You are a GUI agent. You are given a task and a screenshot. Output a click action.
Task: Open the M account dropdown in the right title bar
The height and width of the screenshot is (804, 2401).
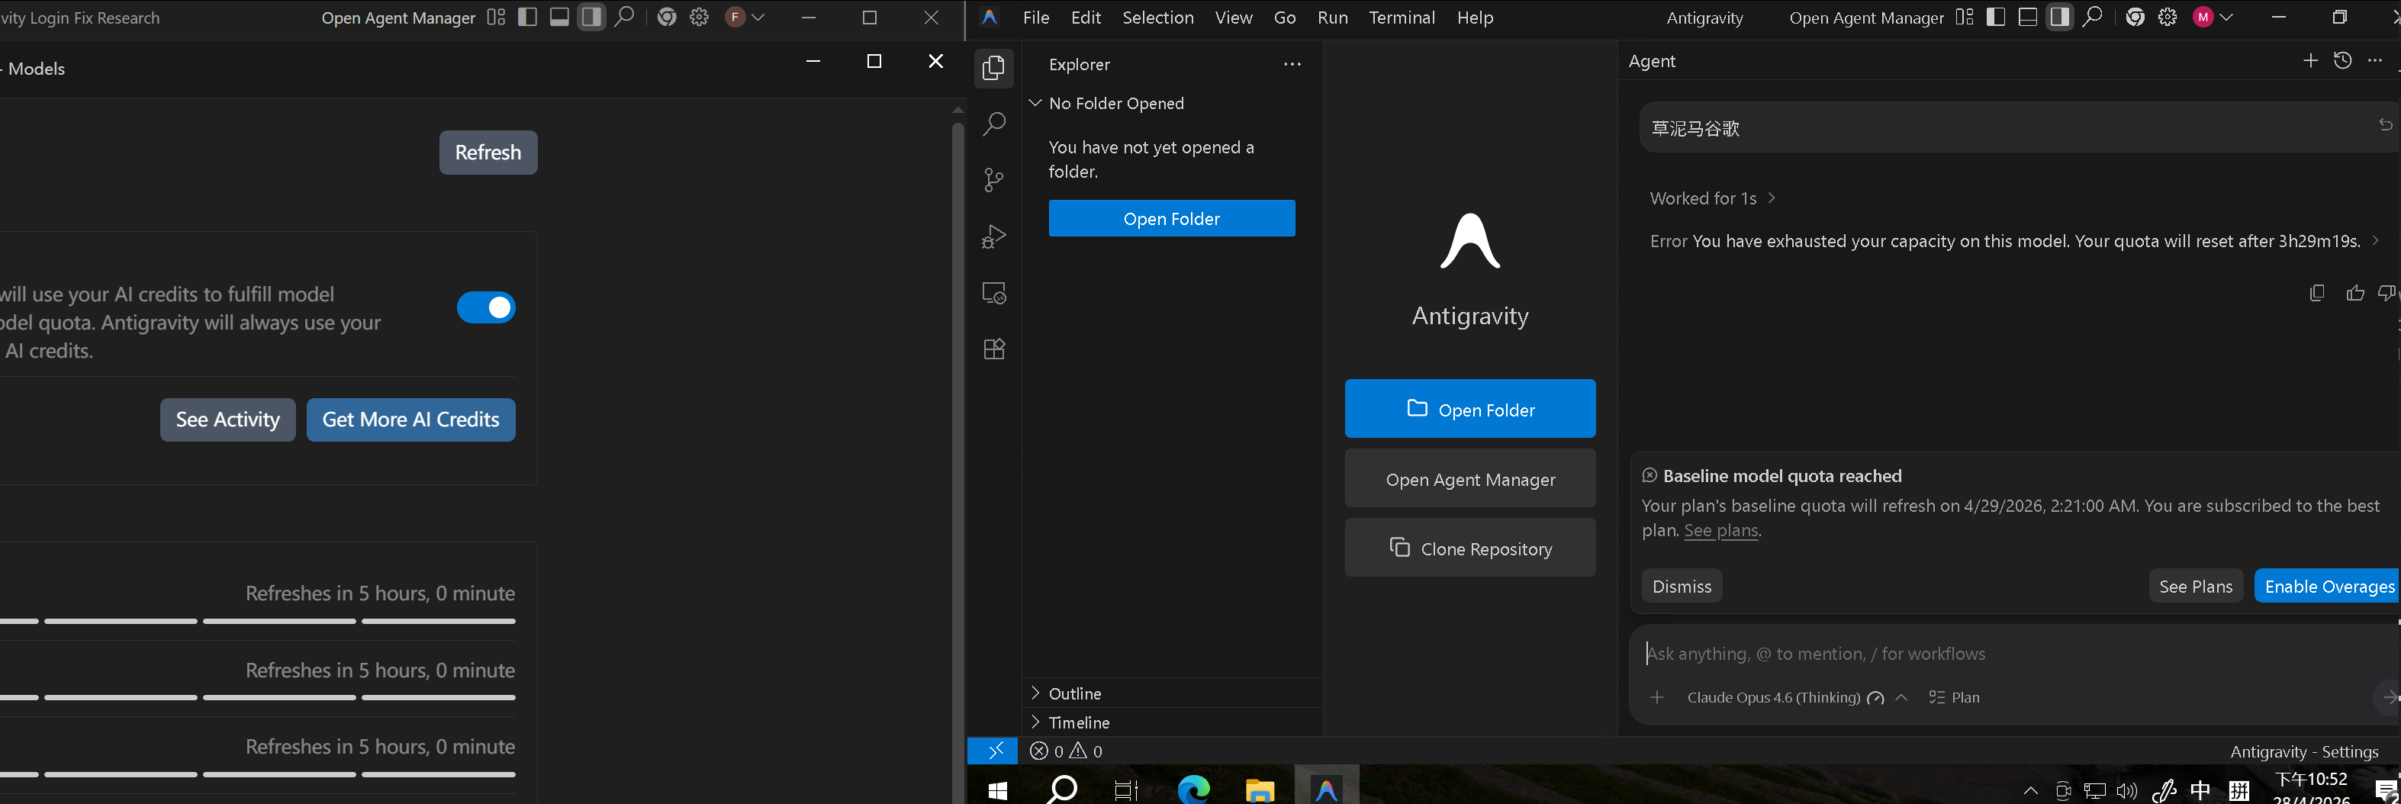click(x=2213, y=17)
